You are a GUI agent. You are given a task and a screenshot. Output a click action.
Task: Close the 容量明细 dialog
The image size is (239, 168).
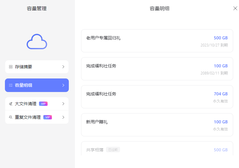(x=235, y=8)
